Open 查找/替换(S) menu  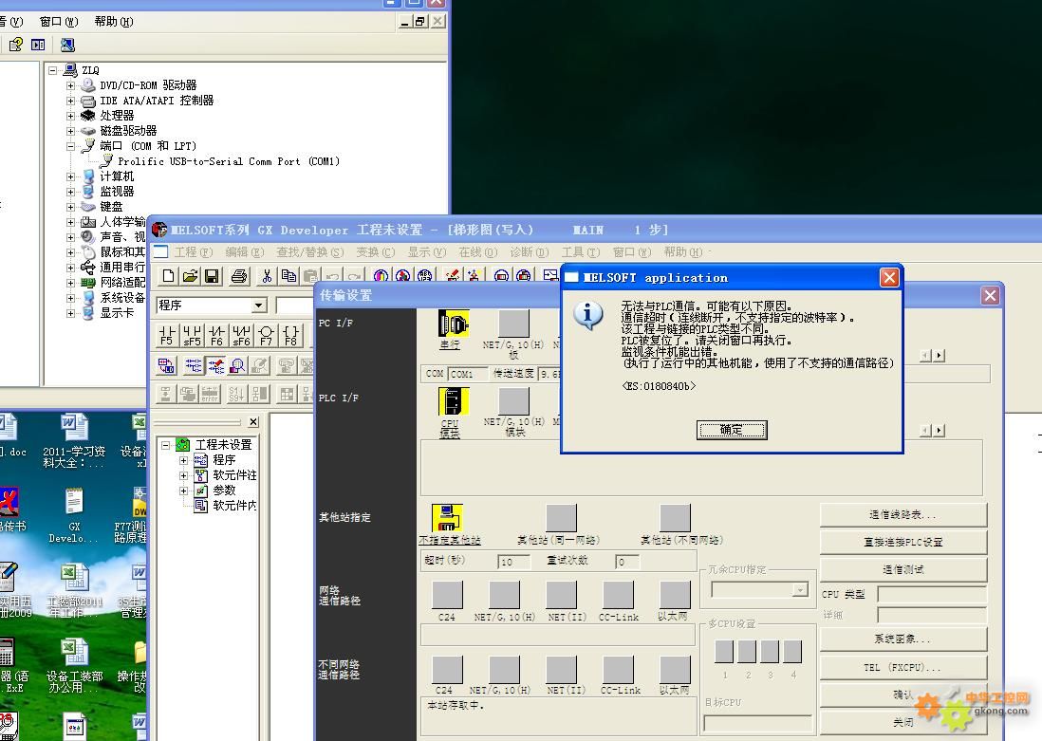pos(310,251)
